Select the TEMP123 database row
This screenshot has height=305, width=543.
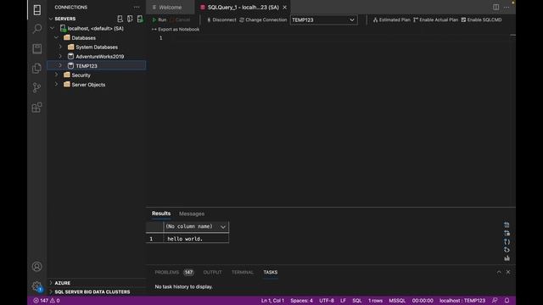97,66
